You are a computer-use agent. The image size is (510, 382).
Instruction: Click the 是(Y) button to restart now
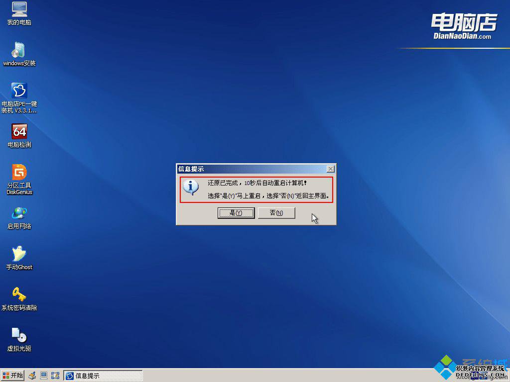click(x=236, y=213)
